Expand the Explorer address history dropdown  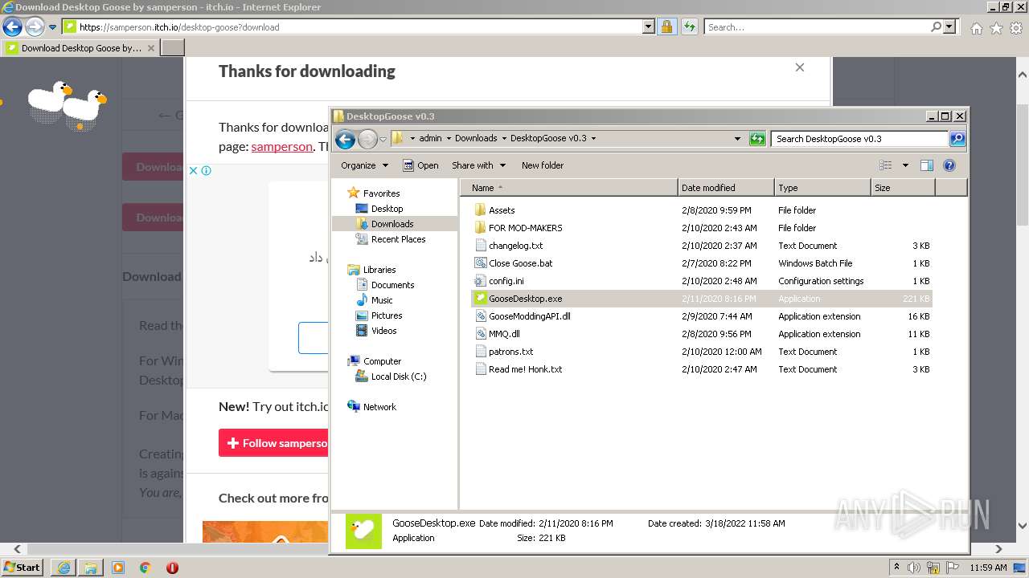tap(737, 139)
